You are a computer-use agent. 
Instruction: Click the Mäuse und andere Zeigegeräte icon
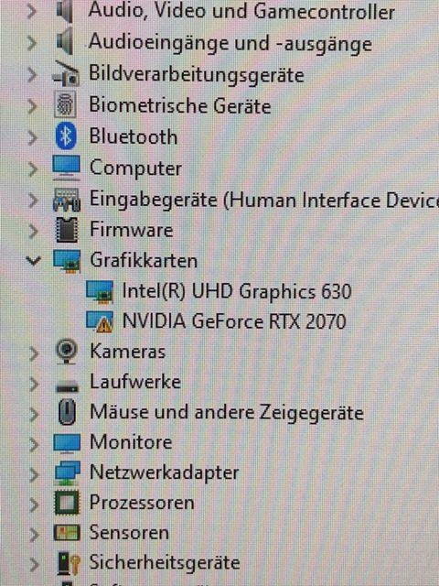tap(67, 412)
